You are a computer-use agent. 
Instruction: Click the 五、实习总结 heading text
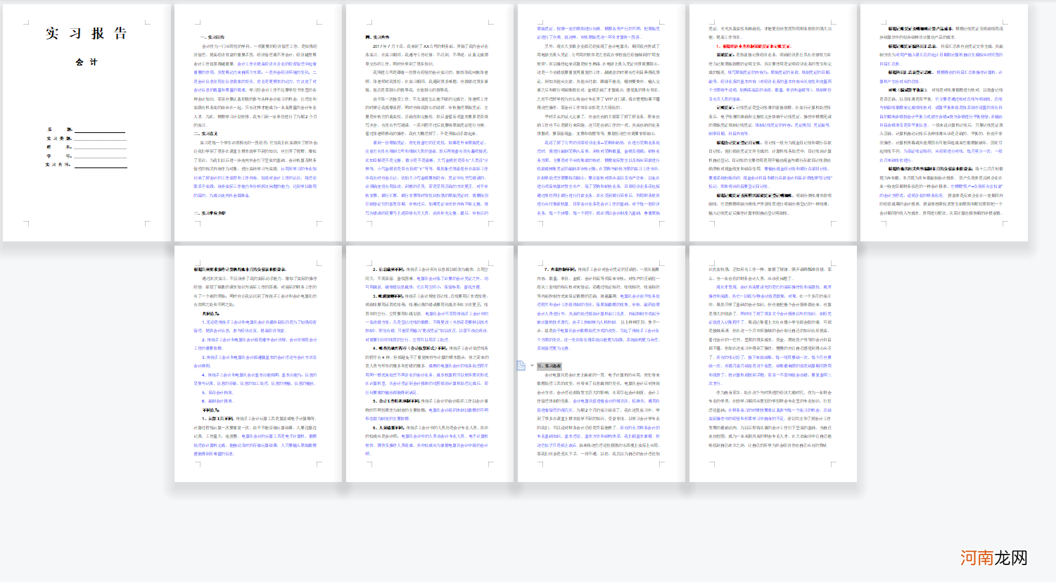[x=549, y=366]
